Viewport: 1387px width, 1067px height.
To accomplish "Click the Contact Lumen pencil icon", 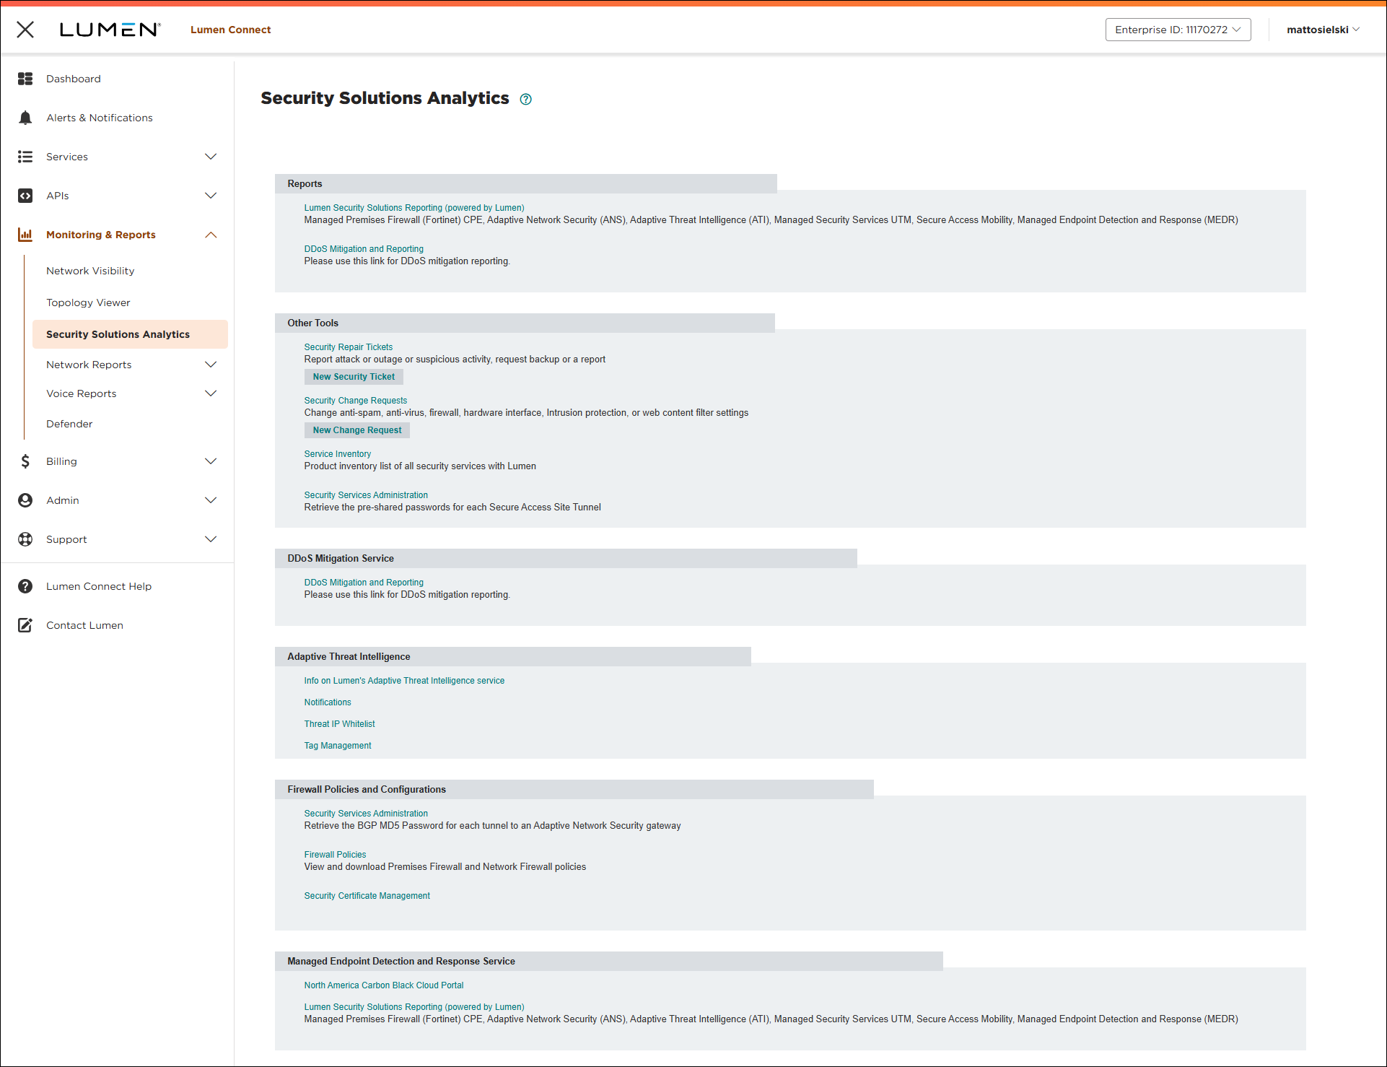I will pyautogui.click(x=25, y=624).
